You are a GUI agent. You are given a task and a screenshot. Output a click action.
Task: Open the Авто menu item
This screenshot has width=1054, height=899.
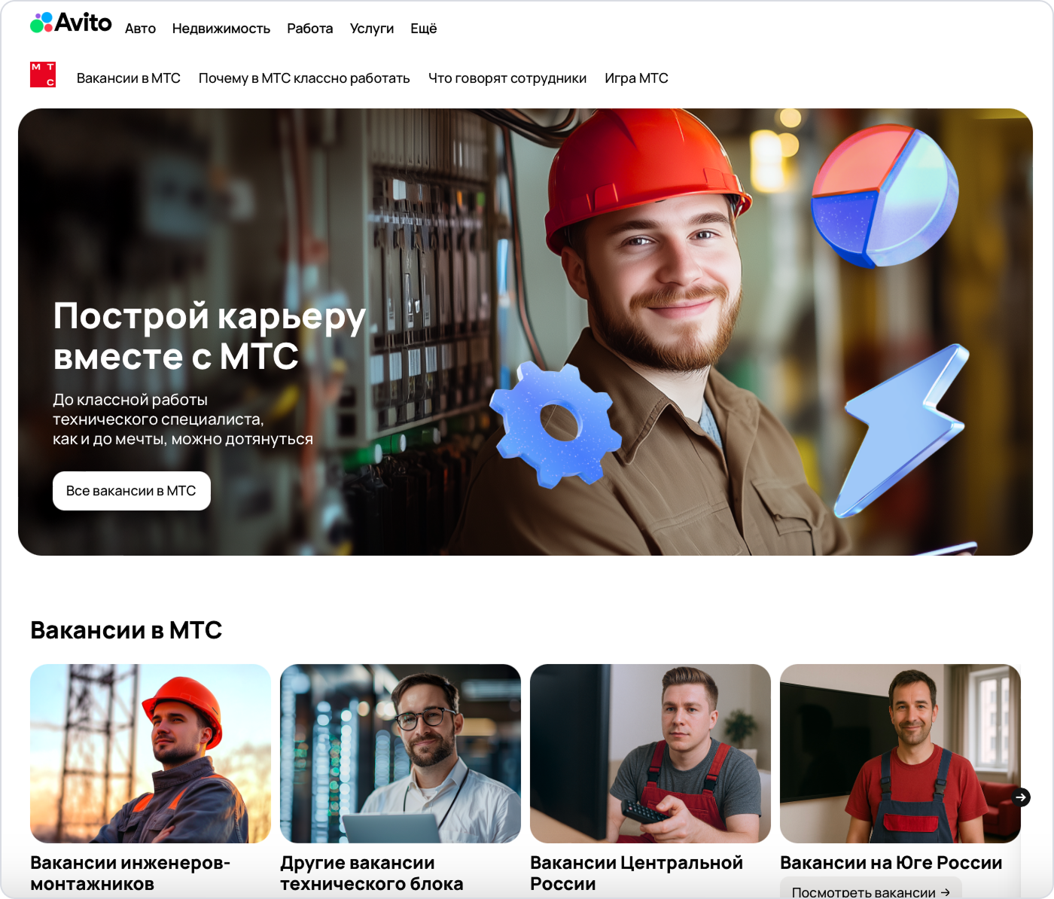pyautogui.click(x=140, y=29)
